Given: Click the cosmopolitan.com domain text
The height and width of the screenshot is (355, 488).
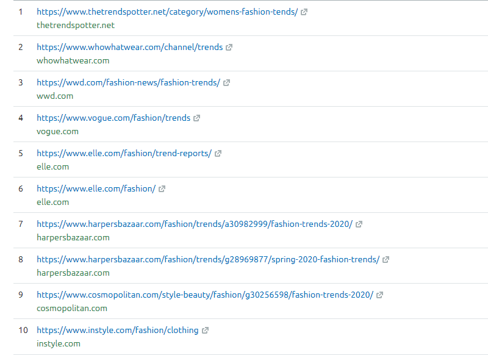Looking at the screenshot, I should [x=72, y=308].
